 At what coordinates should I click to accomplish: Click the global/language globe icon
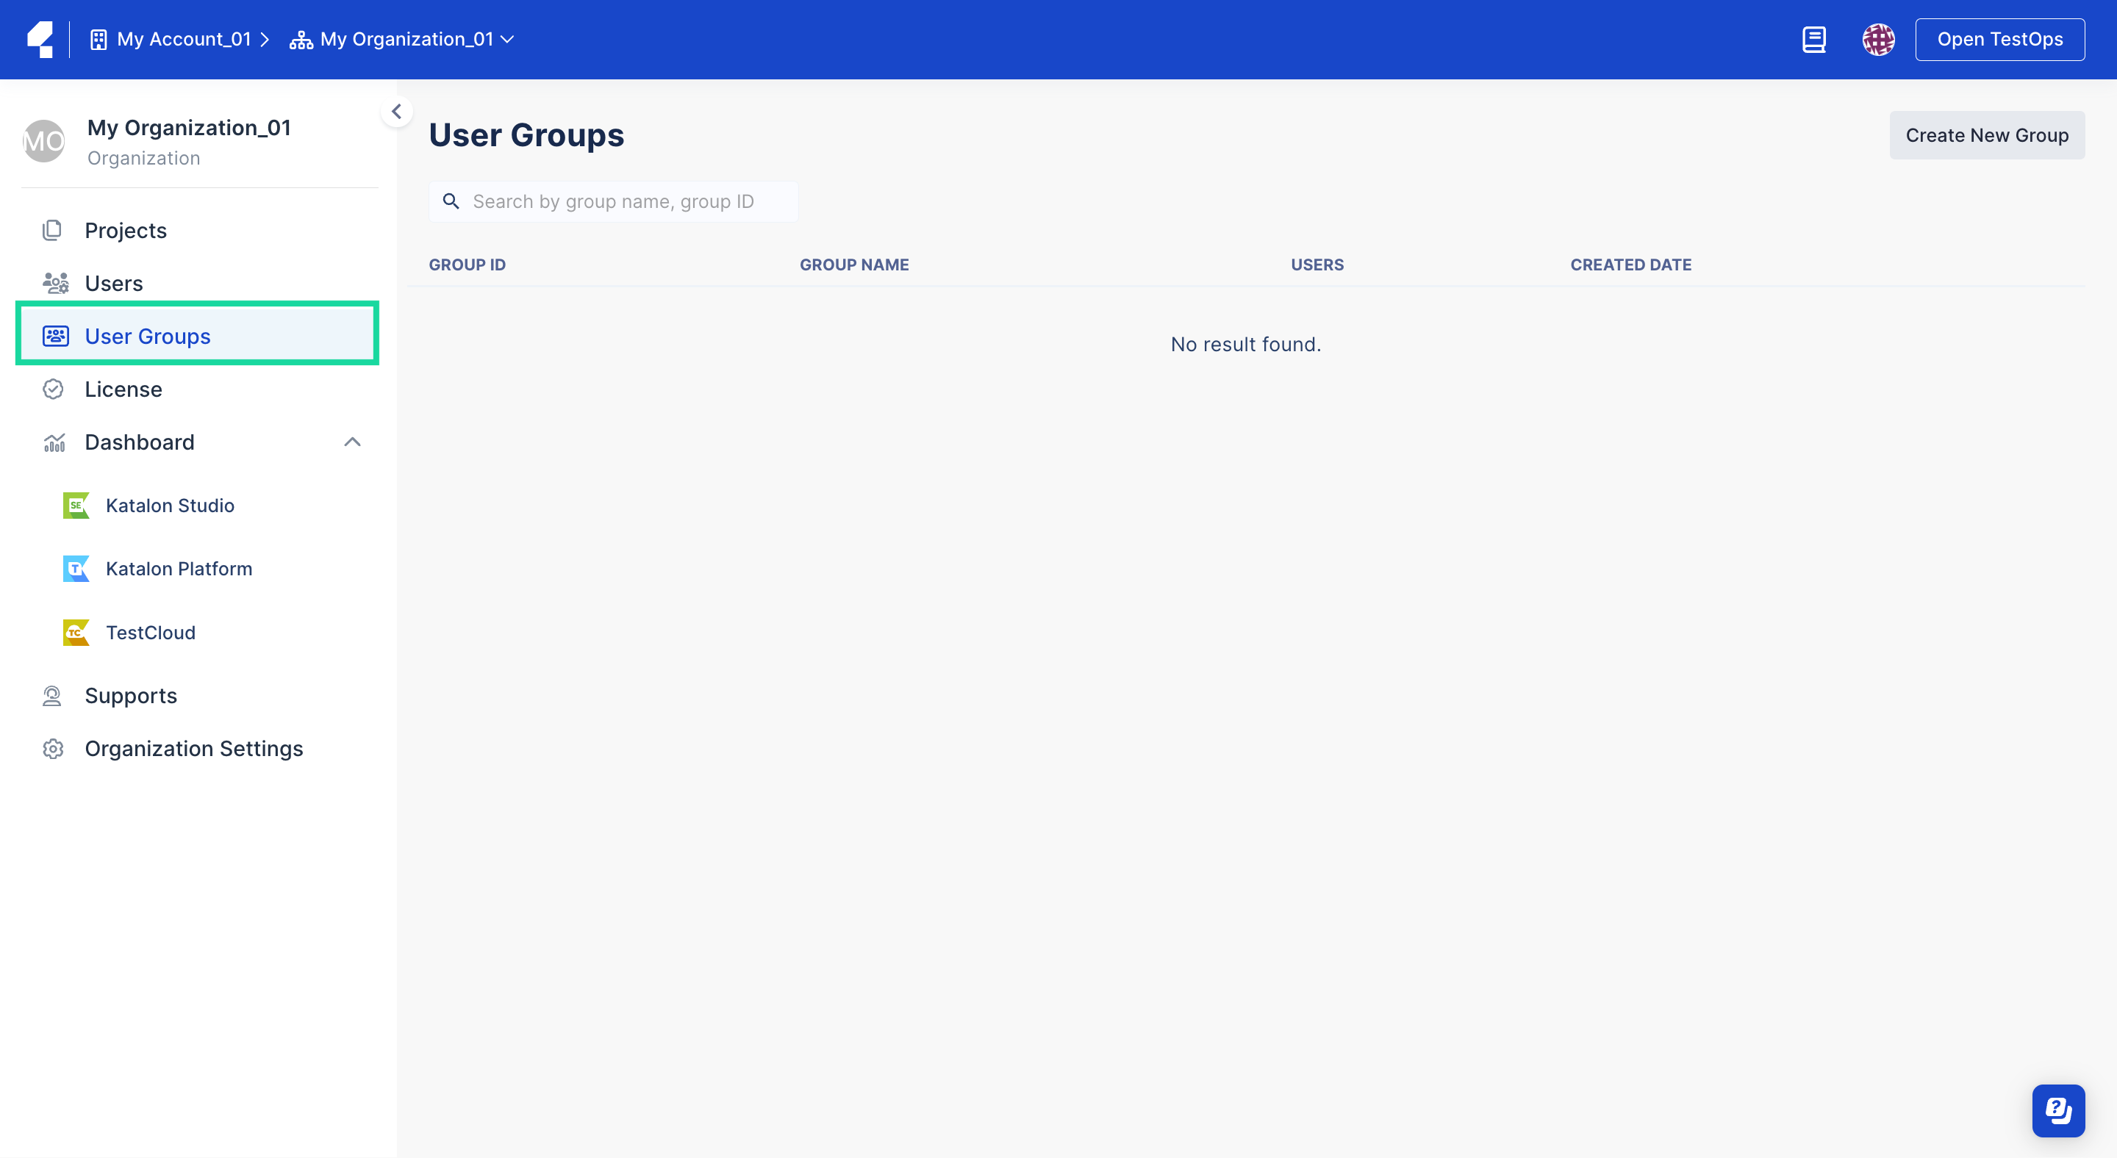point(1880,38)
